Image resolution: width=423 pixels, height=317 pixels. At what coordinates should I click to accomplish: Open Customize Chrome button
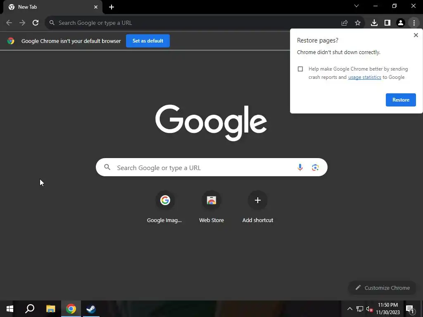tap(383, 288)
